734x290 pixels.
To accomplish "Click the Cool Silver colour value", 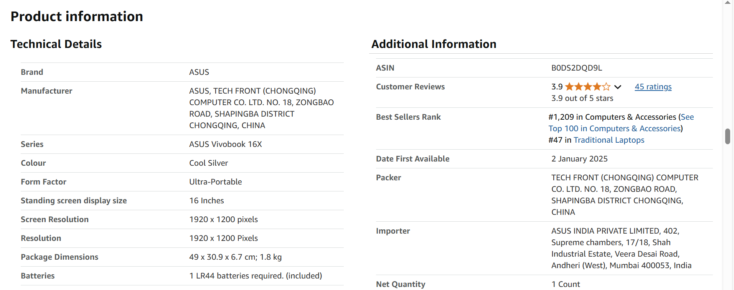I will (209, 163).
